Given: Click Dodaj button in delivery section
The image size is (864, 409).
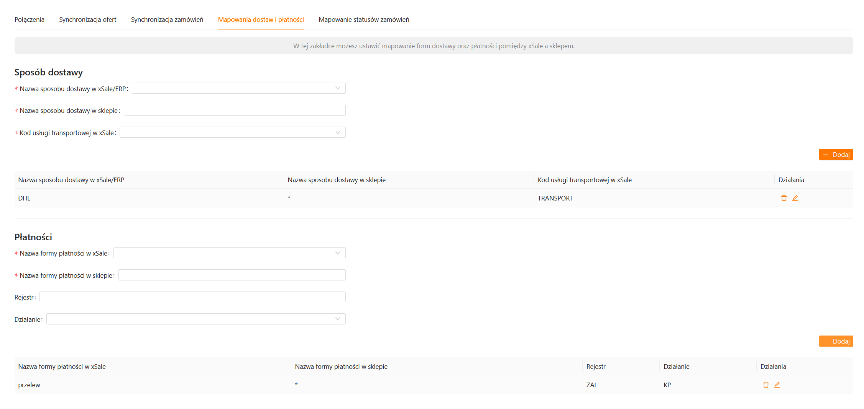Looking at the screenshot, I should (x=836, y=155).
